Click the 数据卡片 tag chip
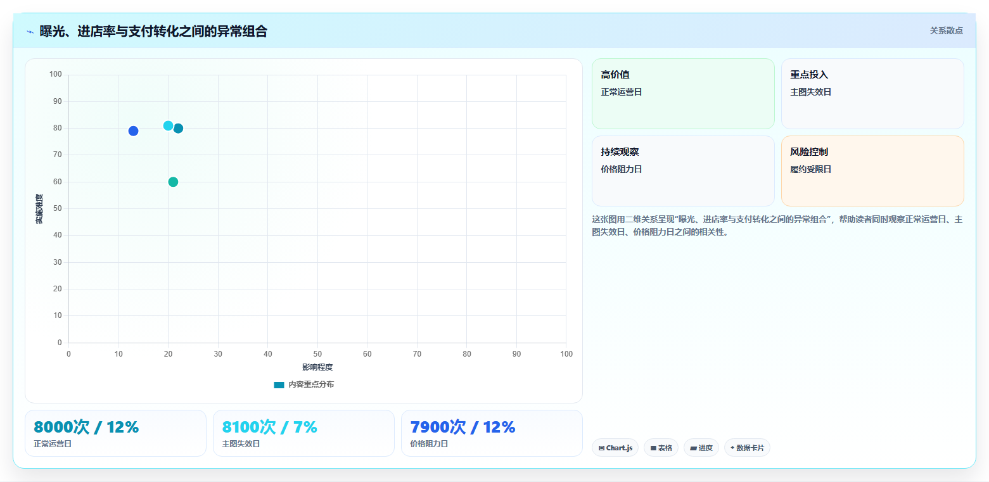The image size is (989, 482). (747, 448)
